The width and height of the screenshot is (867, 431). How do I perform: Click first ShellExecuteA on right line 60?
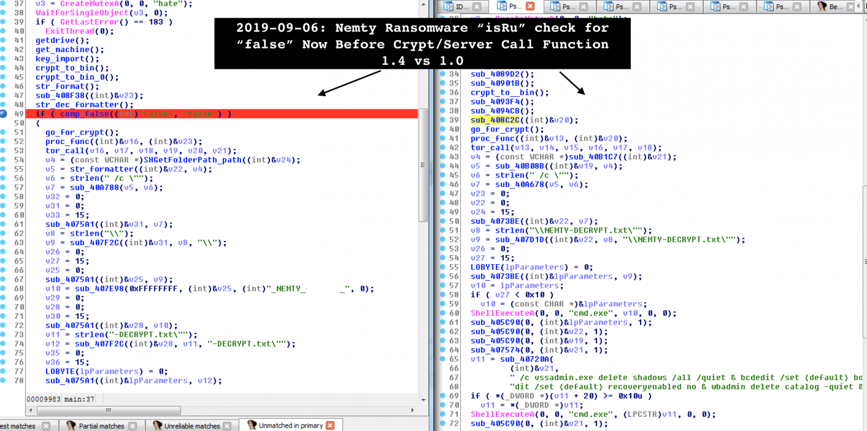coord(502,313)
